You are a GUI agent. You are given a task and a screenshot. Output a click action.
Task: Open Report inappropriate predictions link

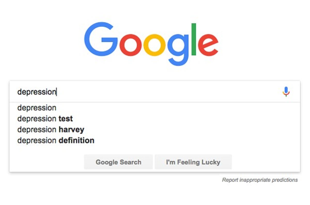[260, 180]
